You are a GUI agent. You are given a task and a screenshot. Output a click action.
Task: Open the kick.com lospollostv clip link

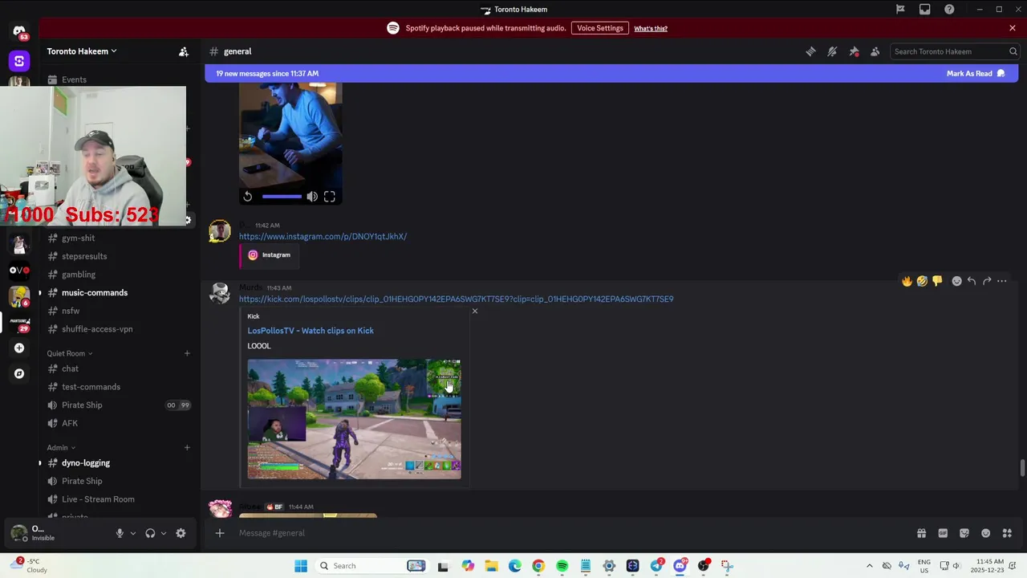(x=456, y=299)
